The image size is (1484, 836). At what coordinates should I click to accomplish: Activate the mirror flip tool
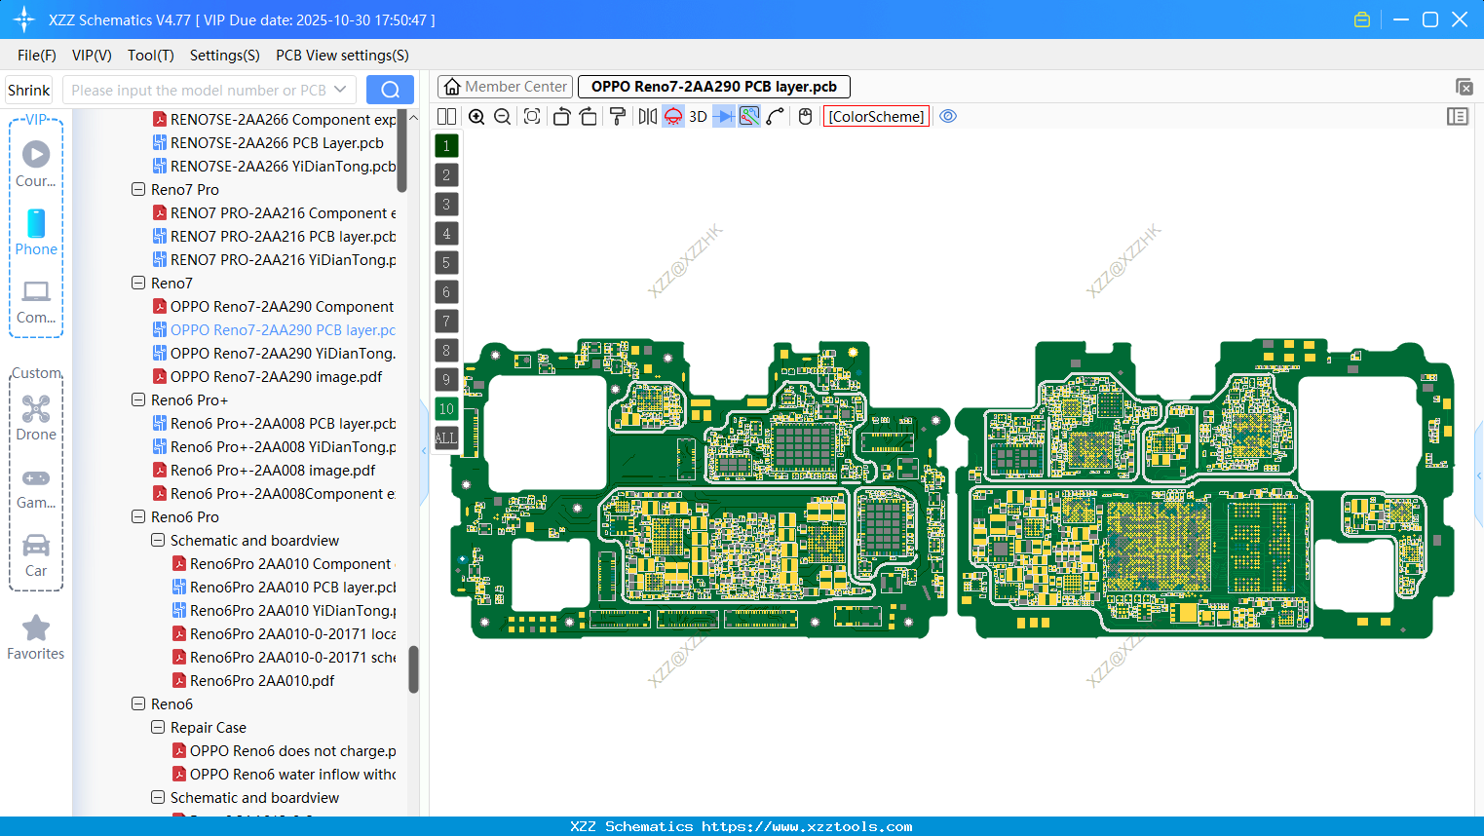[x=645, y=116]
